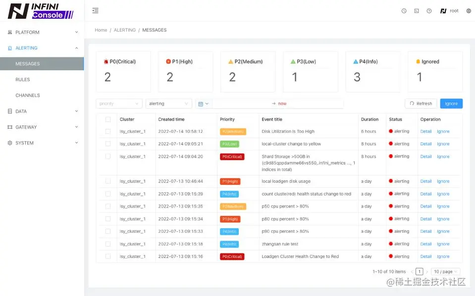Ignore the zhangsan rule test alert
This screenshot has height=296, width=475.
coord(443,244)
